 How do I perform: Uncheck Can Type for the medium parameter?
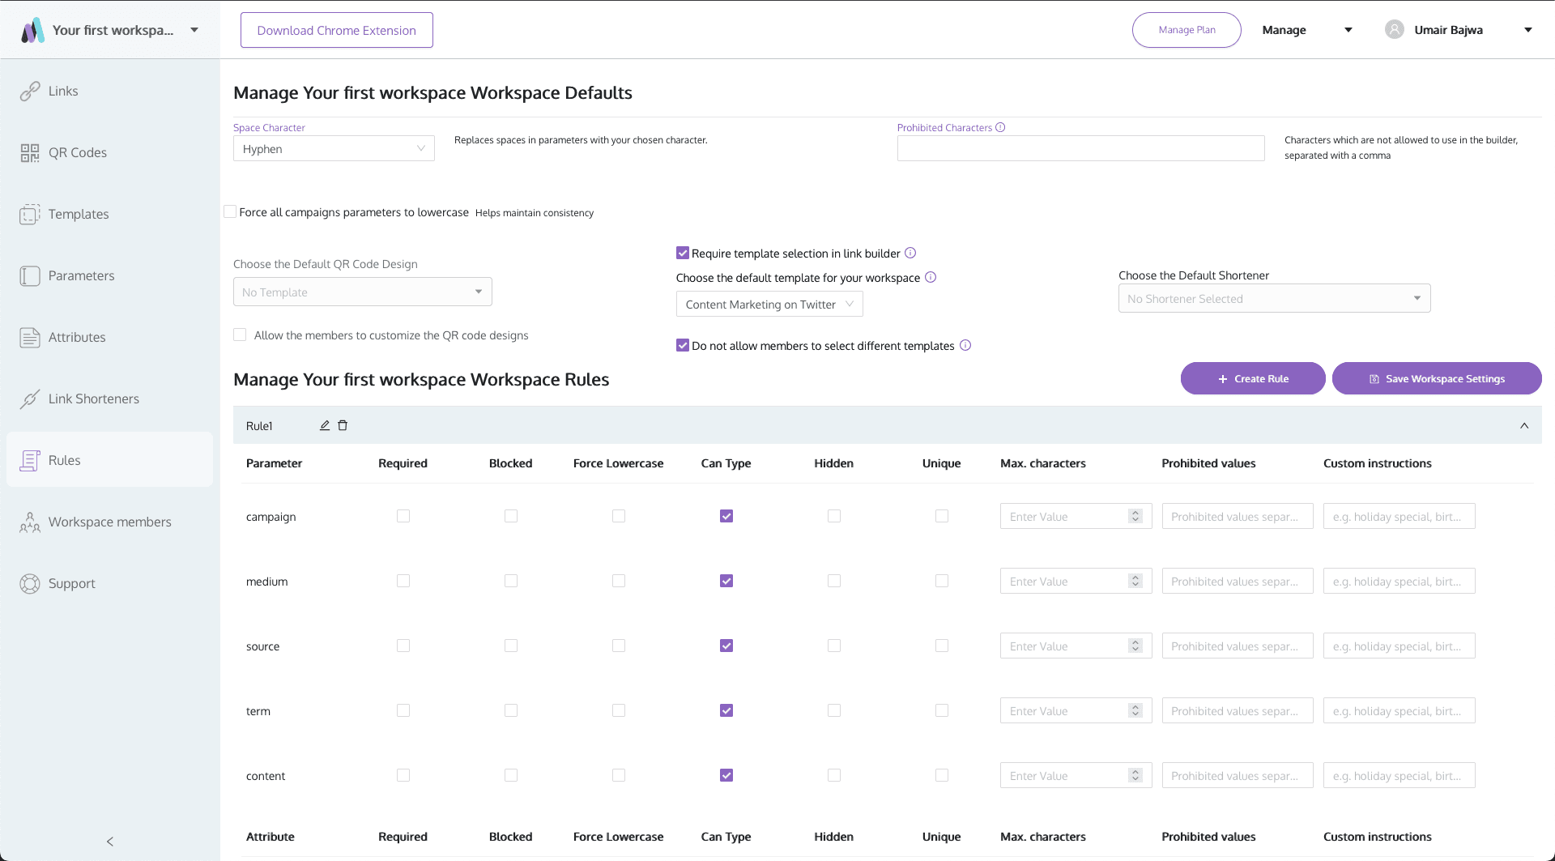pyautogui.click(x=726, y=581)
